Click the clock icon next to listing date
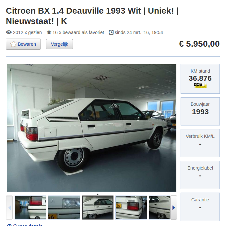 (111, 32)
